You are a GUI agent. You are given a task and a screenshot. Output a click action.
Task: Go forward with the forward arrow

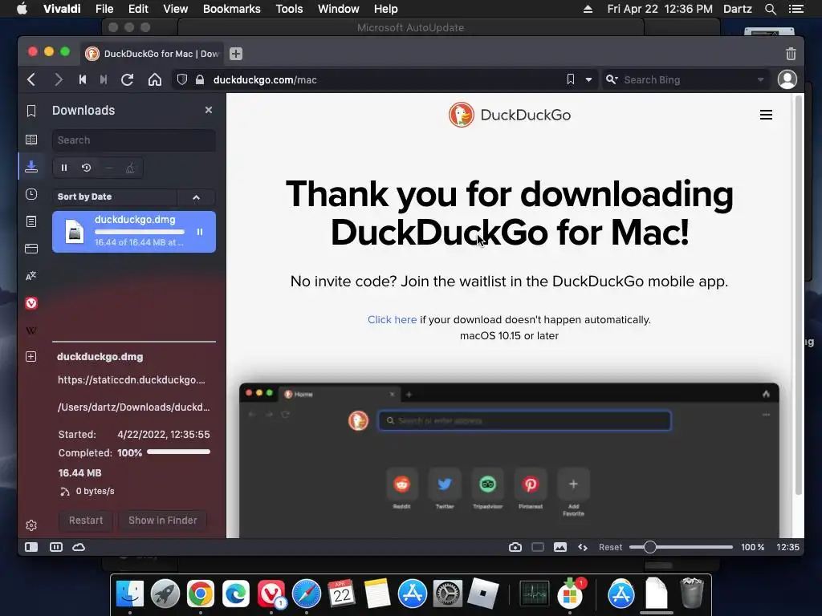pyautogui.click(x=58, y=79)
